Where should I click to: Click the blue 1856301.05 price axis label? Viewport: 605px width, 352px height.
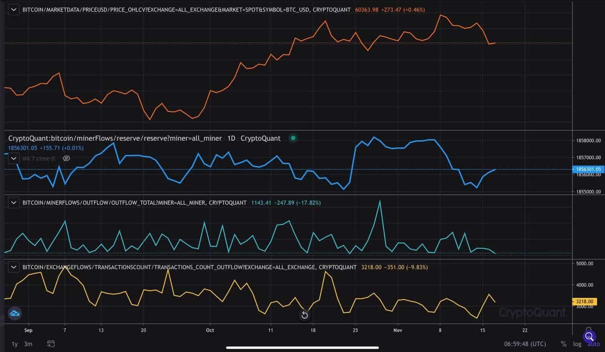[x=588, y=169]
